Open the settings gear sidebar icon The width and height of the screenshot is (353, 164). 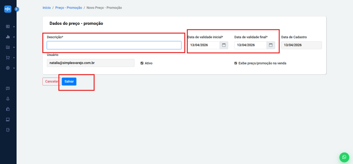click(8, 68)
